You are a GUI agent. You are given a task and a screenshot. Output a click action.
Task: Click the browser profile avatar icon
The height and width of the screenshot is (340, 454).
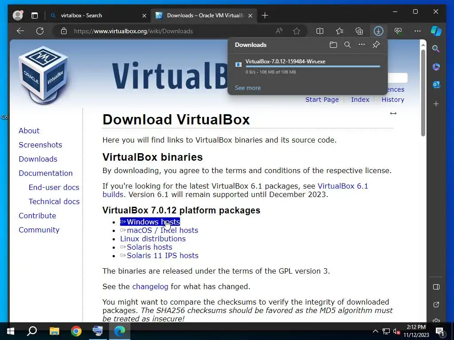(18, 15)
